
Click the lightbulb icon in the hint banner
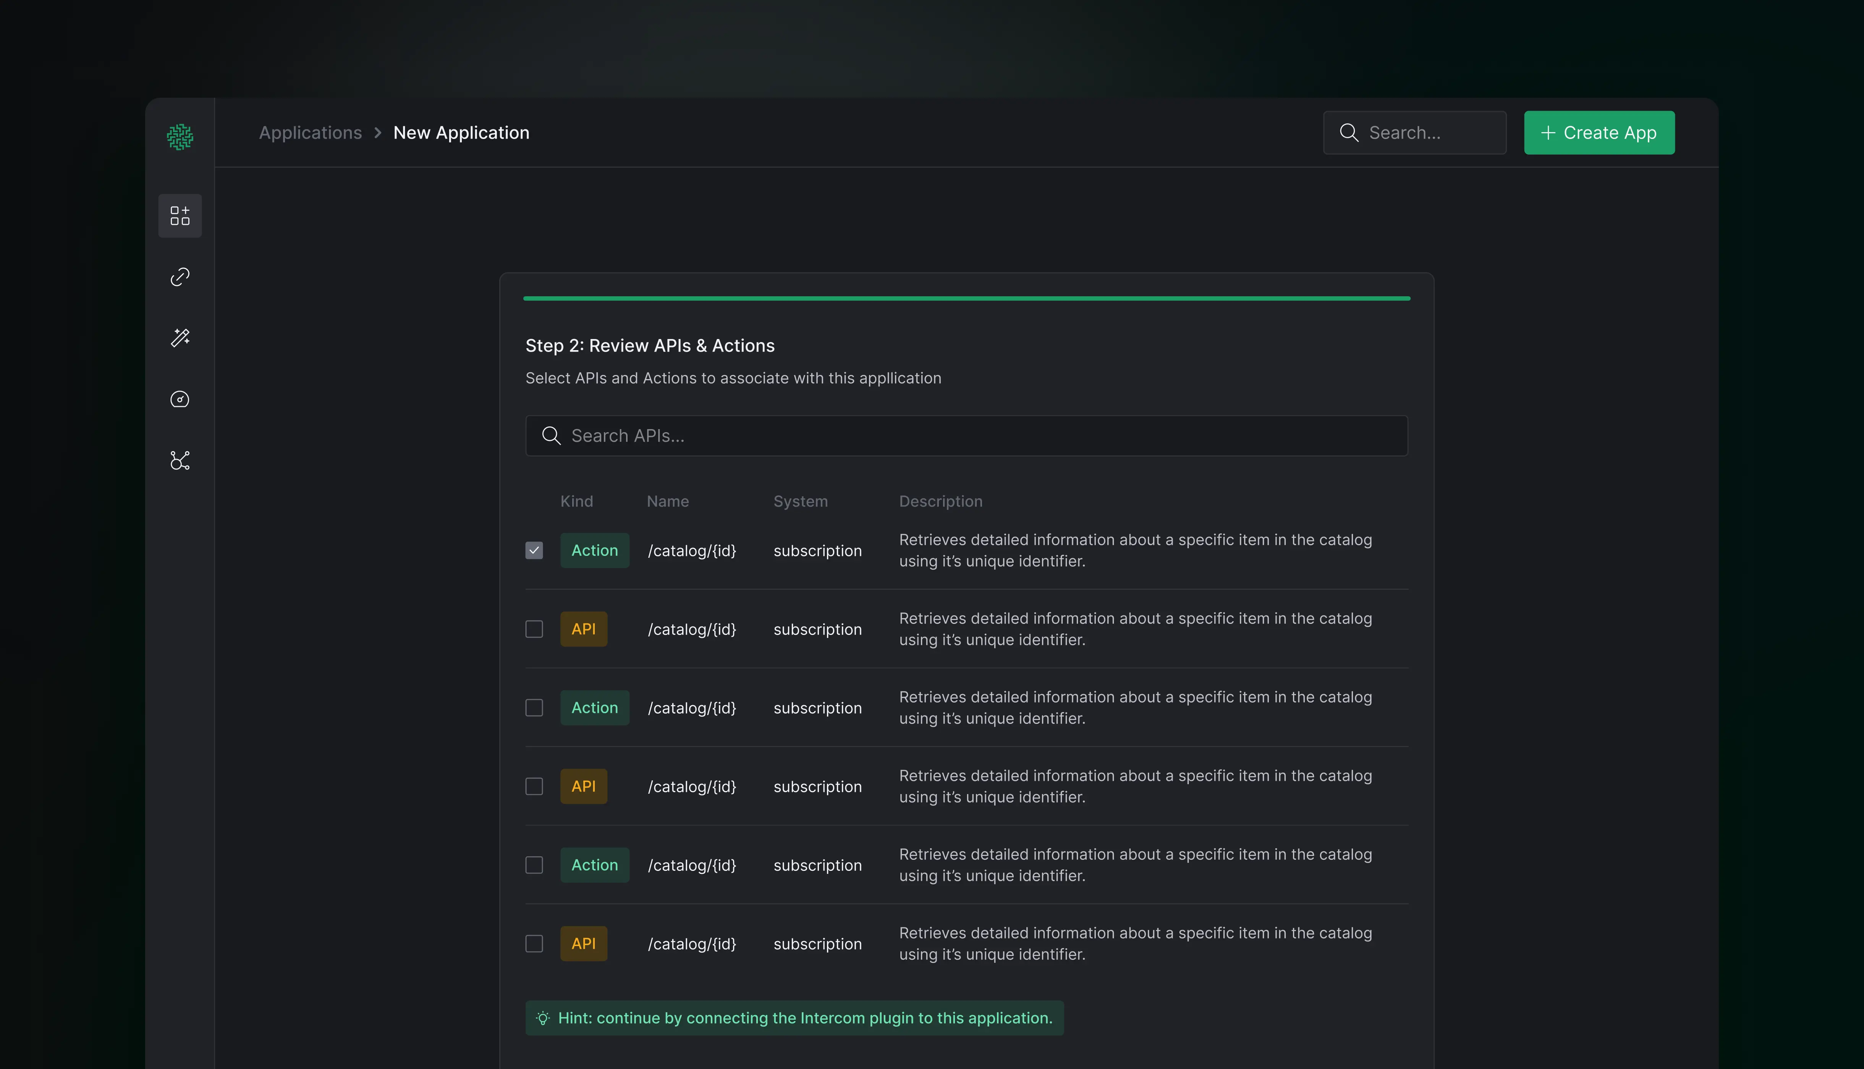(x=543, y=1018)
